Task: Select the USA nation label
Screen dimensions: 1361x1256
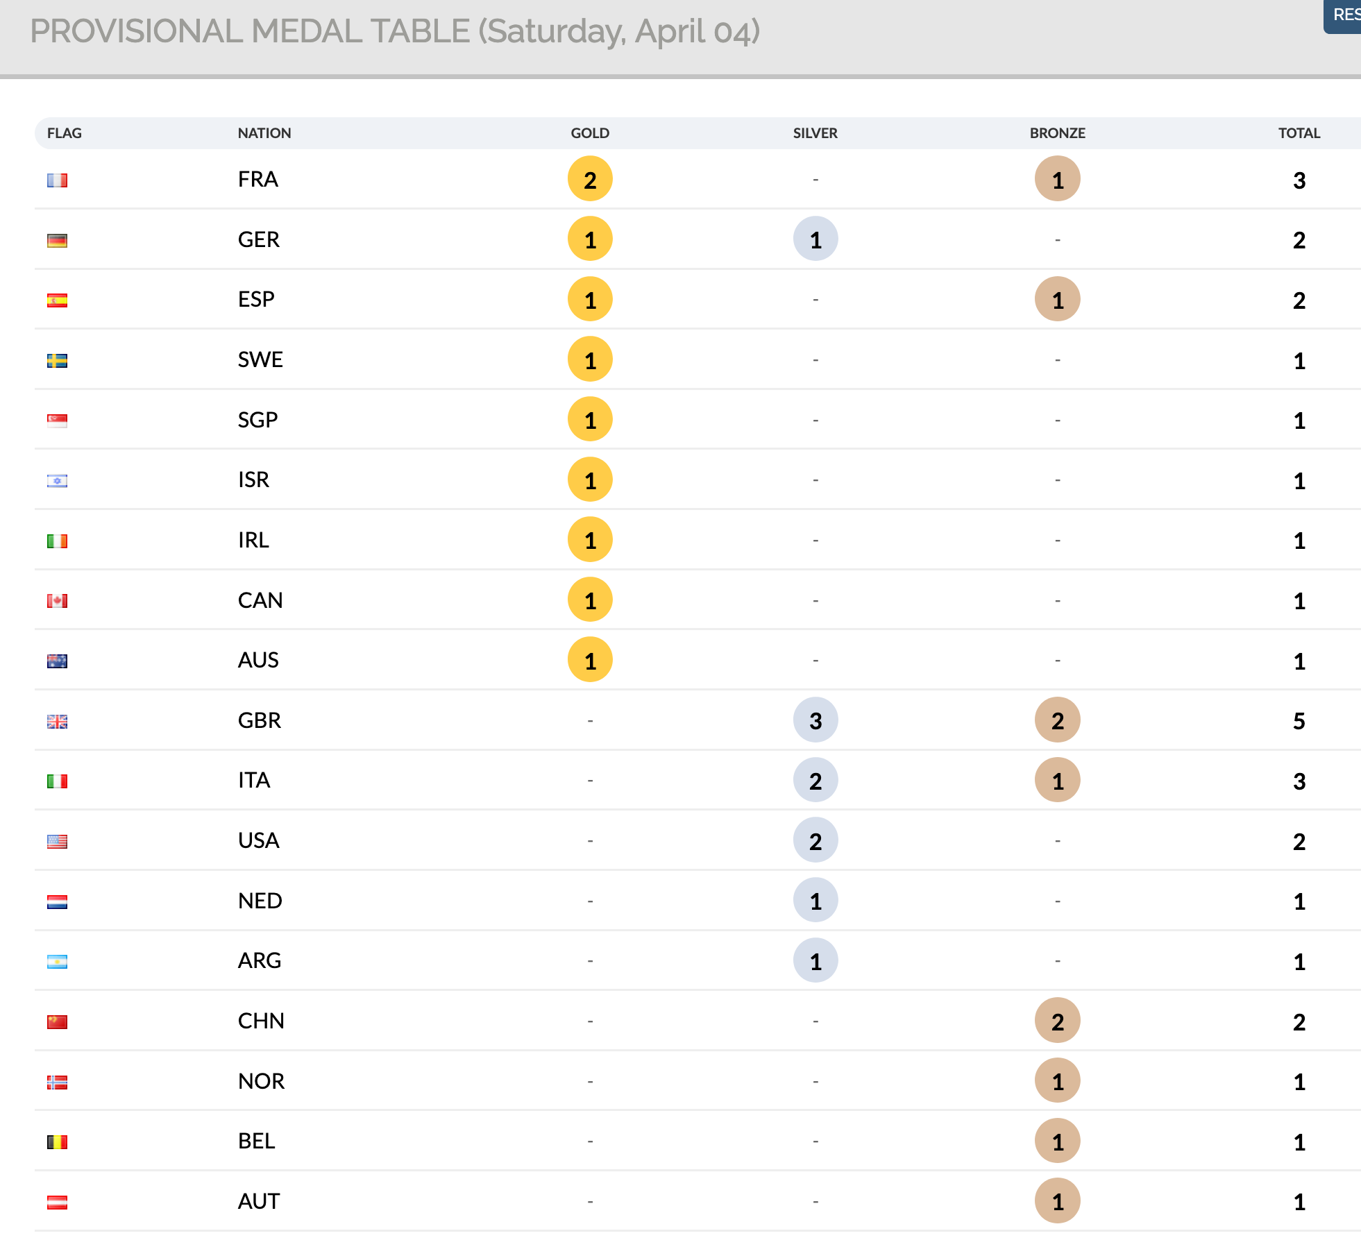Action: coord(258,841)
